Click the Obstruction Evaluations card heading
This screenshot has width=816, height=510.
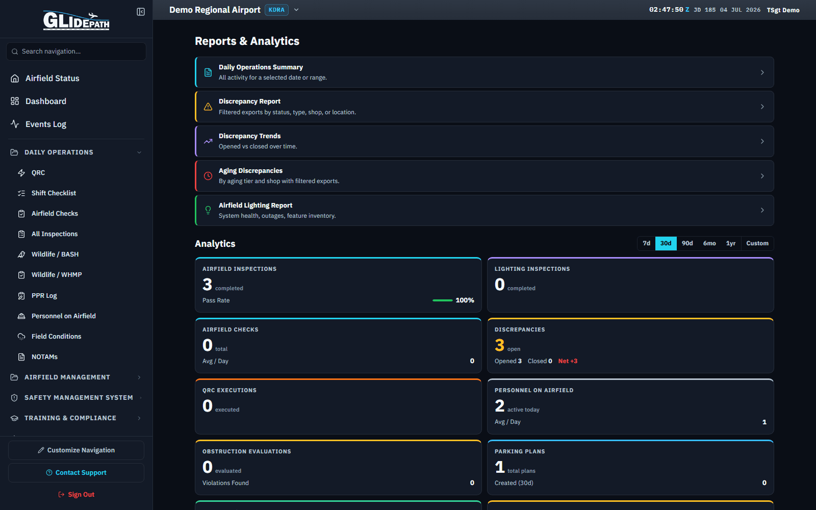coord(247,451)
